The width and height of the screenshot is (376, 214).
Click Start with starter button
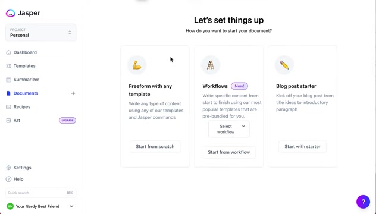[302, 147]
